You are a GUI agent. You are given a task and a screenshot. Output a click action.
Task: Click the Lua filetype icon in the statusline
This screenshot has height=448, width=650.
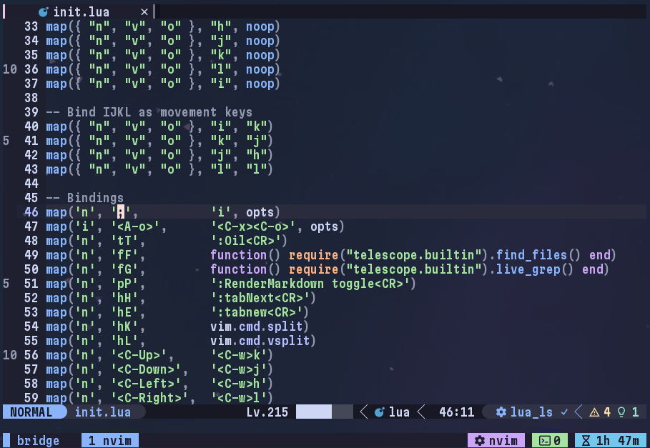point(379,412)
